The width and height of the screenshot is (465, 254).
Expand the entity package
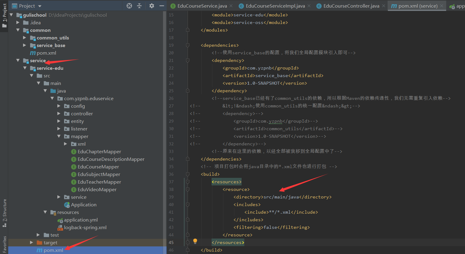pyautogui.click(x=59, y=121)
